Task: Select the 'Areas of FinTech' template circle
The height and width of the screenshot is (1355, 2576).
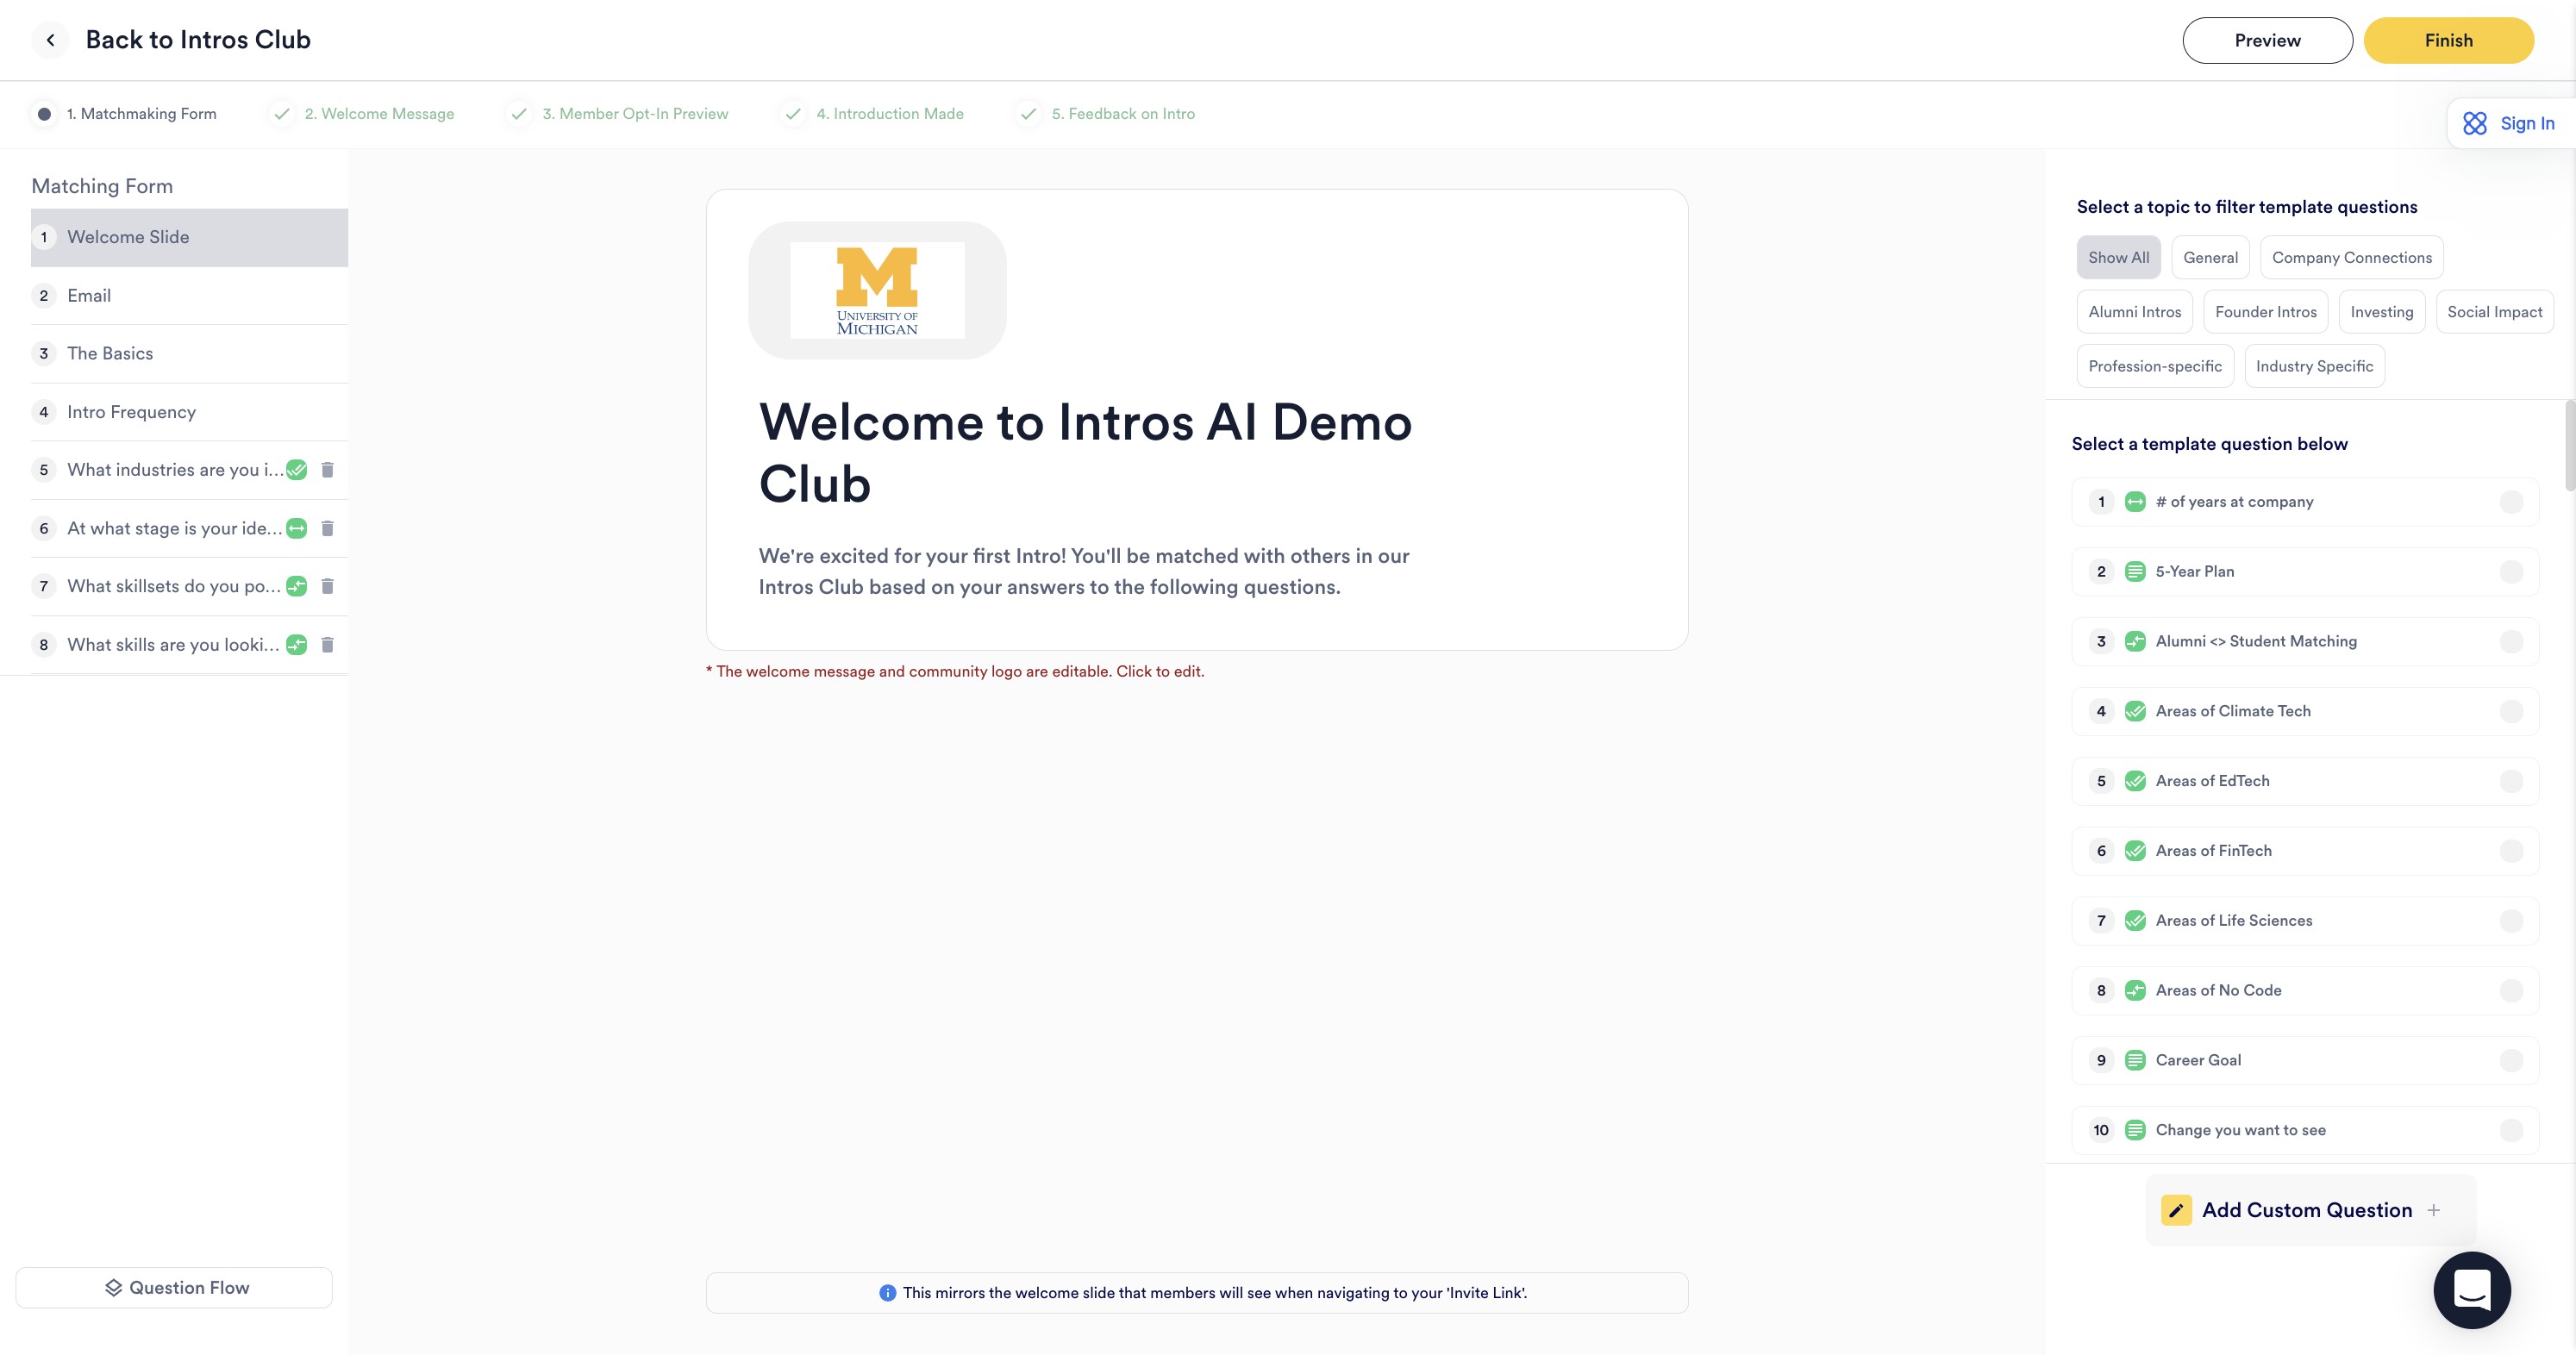Action: [x=2511, y=851]
